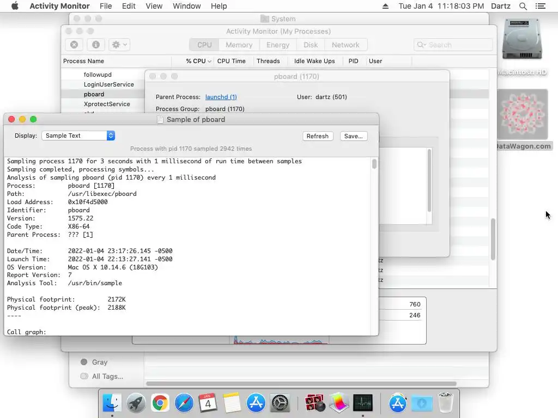Close the Sample of pboard window
This screenshot has height=418, width=558.
(11, 119)
